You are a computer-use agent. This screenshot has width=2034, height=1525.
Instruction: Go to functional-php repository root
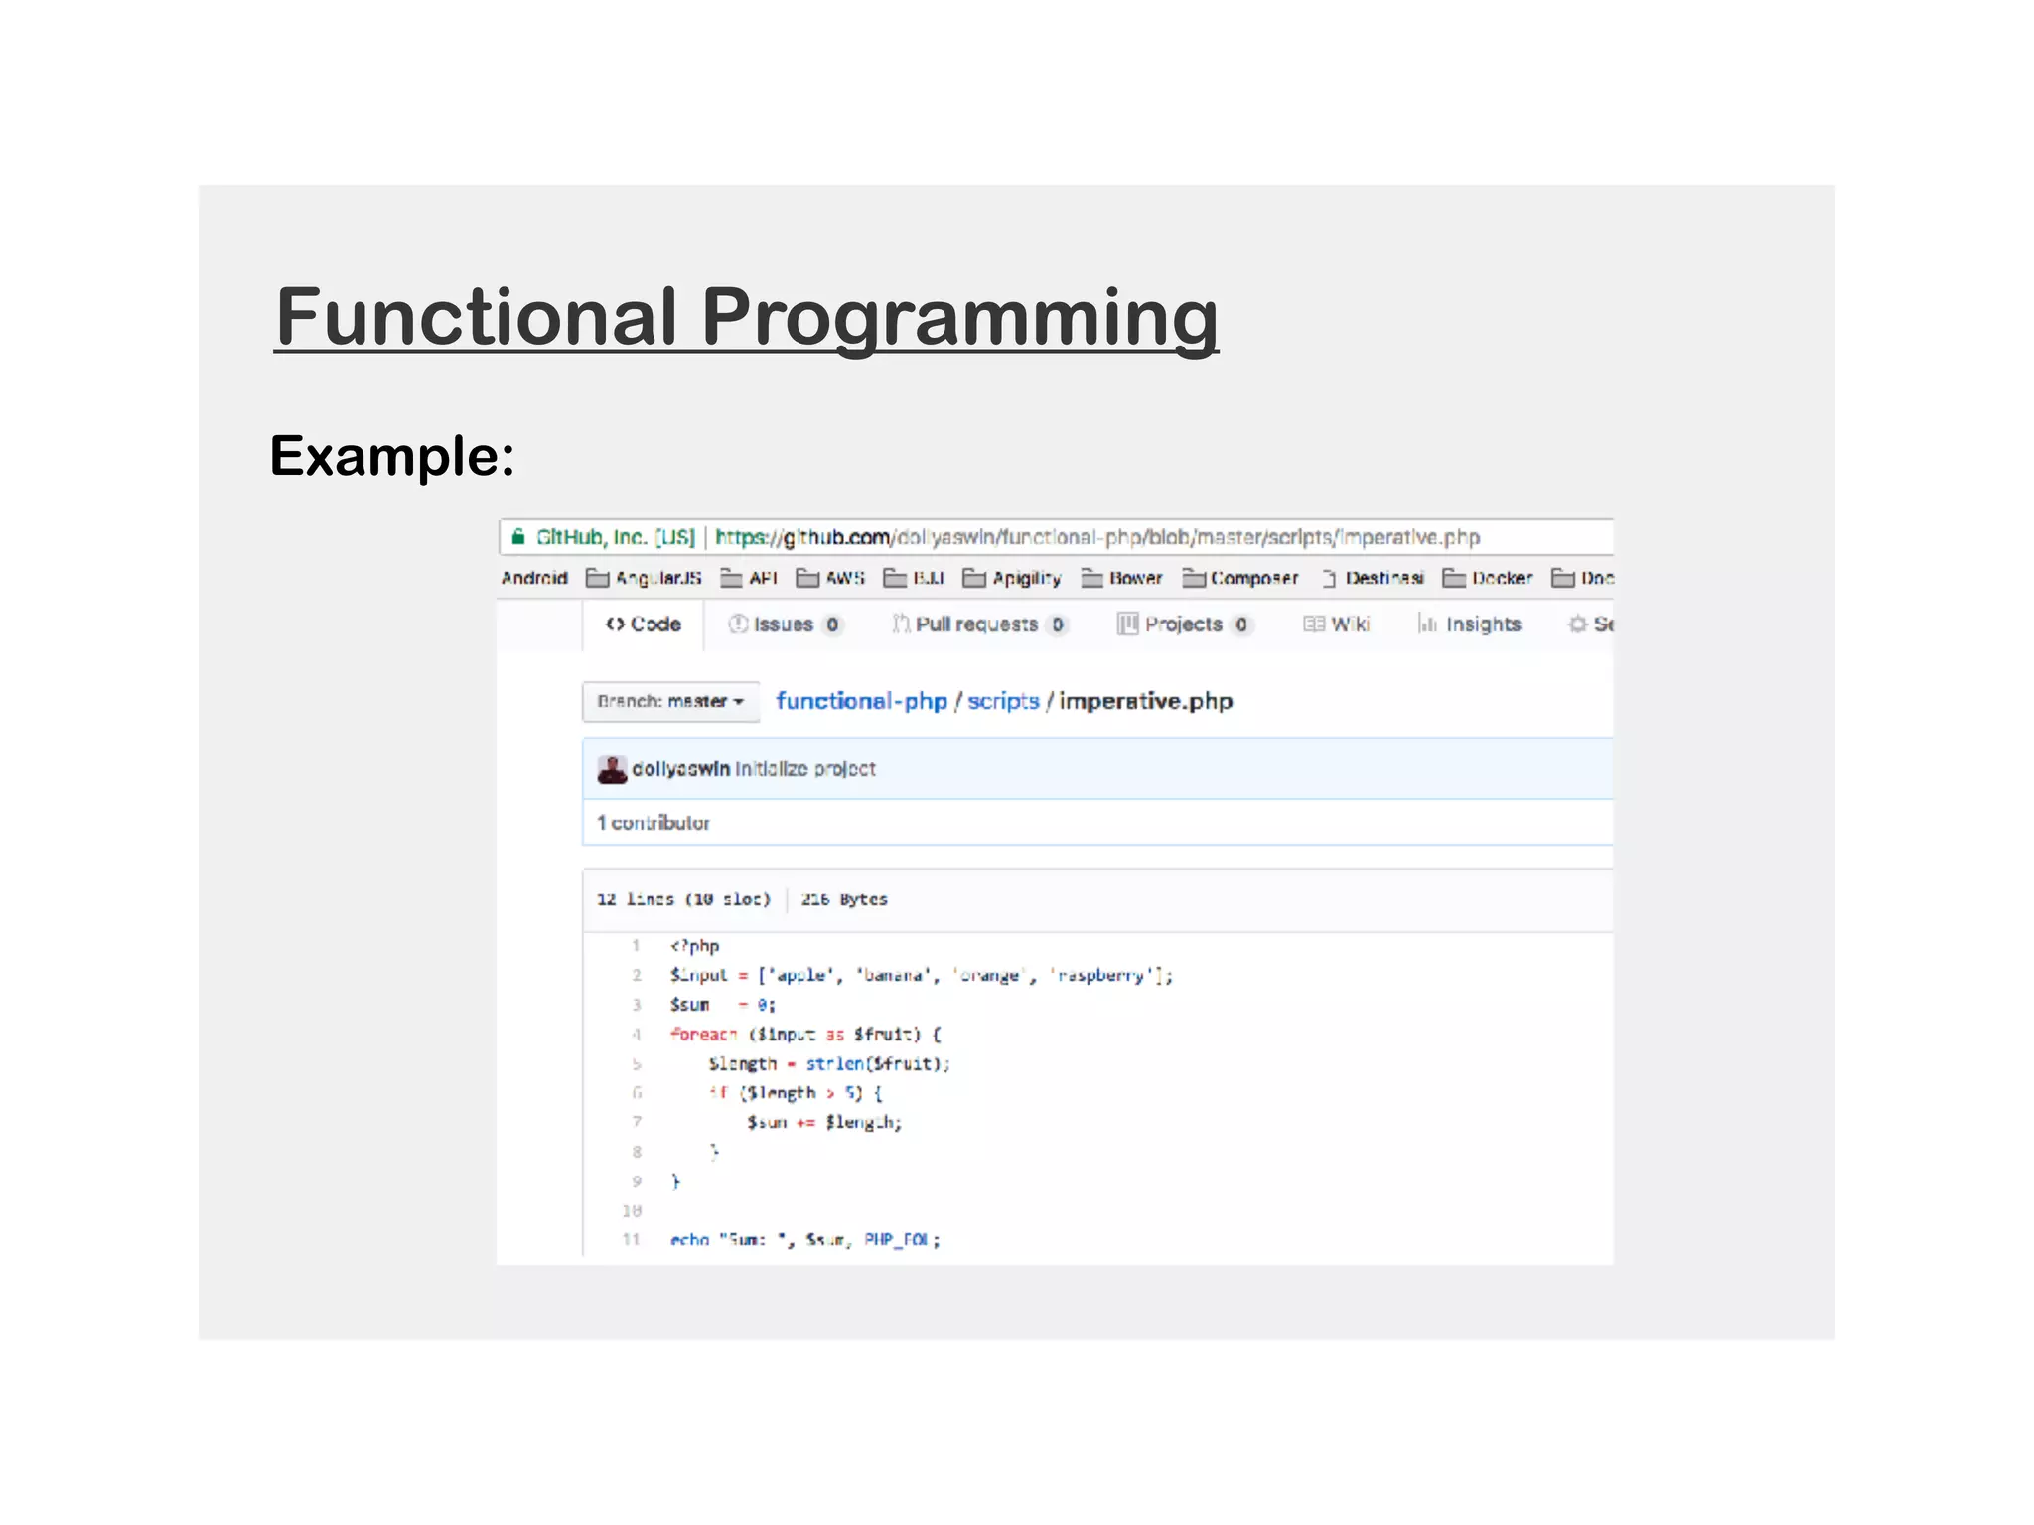861,701
